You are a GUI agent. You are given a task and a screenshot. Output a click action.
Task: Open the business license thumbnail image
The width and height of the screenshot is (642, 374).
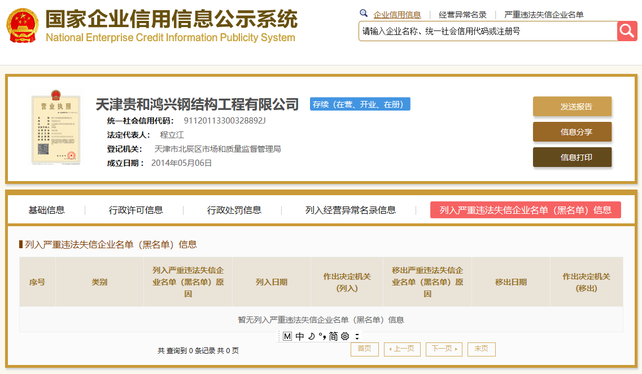pyautogui.click(x=56, y=127)
